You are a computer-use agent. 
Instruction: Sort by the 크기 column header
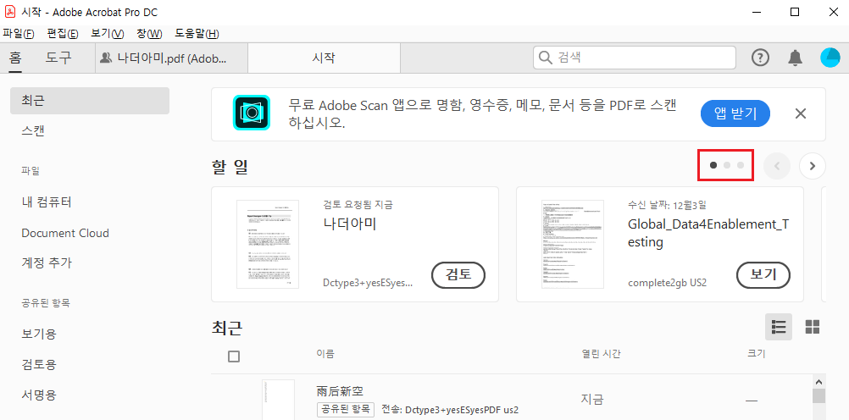coord(756,354)
